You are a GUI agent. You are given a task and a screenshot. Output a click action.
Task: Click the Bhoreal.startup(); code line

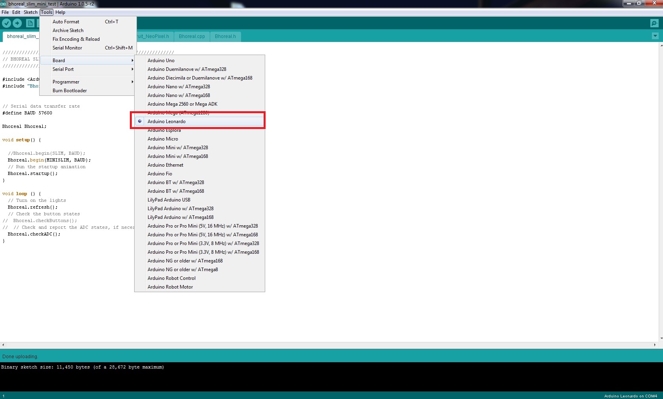pyautogui.click(x=32, y=173)
